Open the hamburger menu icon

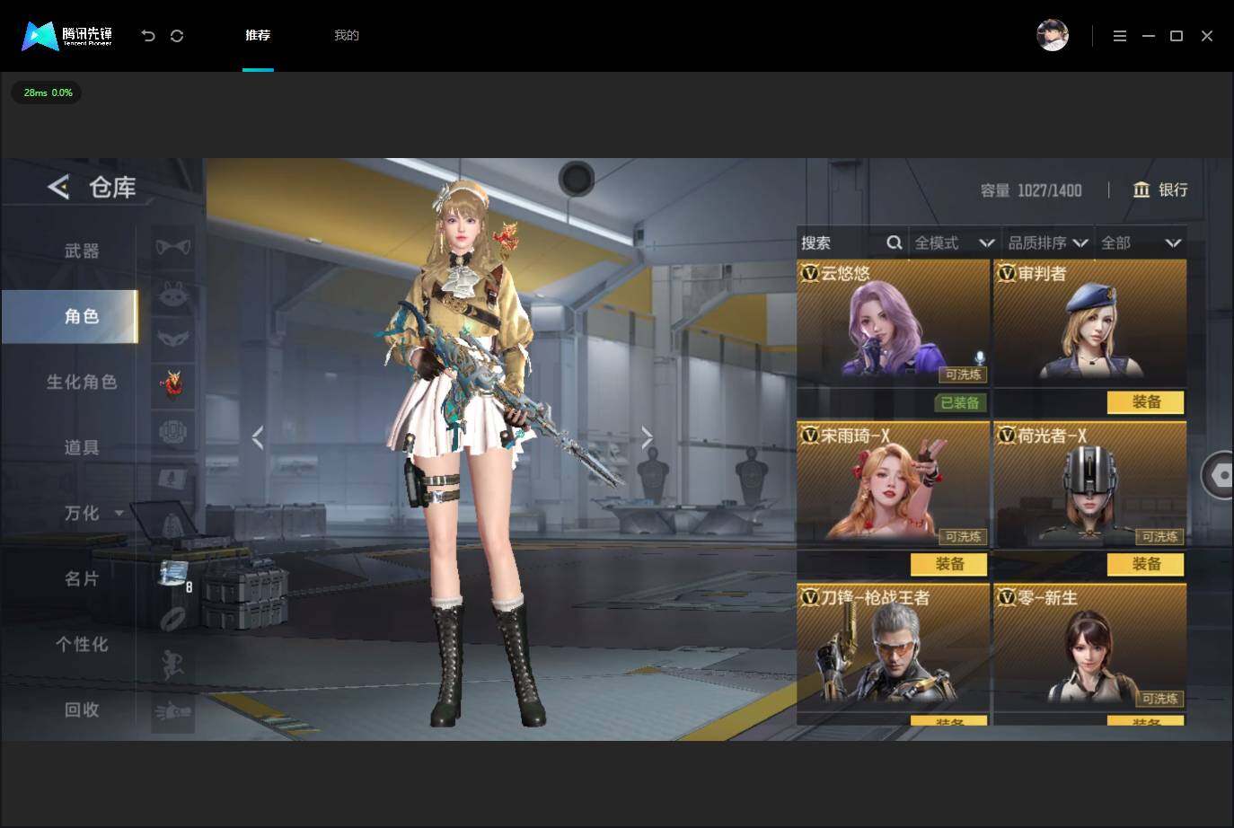point(1120,36)
